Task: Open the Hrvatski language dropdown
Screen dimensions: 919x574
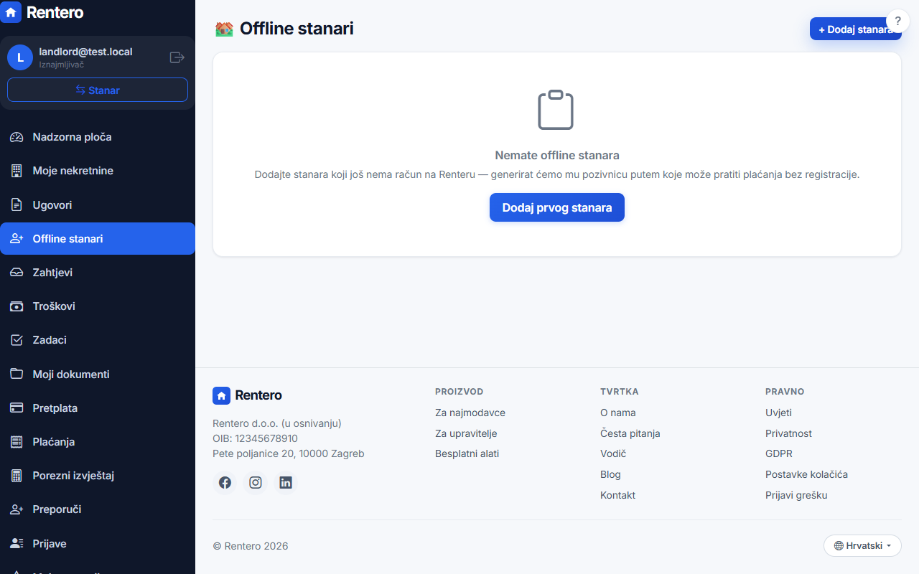Action: (x=862, y=546)
